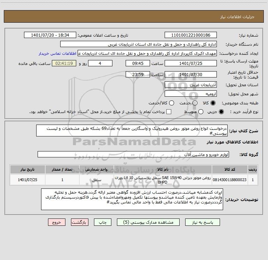This screenshot has width=268, height=260.
Task: Click the delivery province field آذربایجان غربی
Action: coord(191,84)
